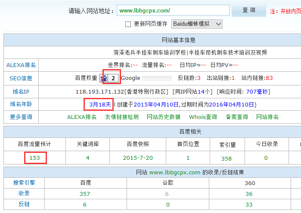The height and width of the screenshot is (213, 301).
Task: Open the 域名IP link
Action: [21, 91]
